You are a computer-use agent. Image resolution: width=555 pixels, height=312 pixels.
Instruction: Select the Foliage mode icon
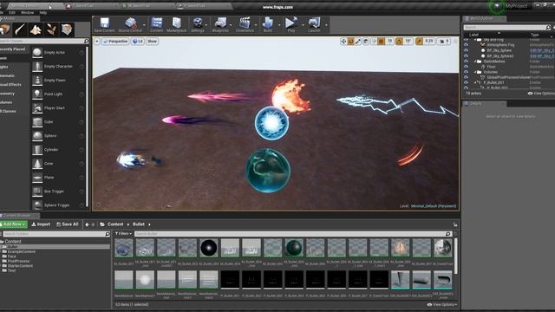pos(51,29)
